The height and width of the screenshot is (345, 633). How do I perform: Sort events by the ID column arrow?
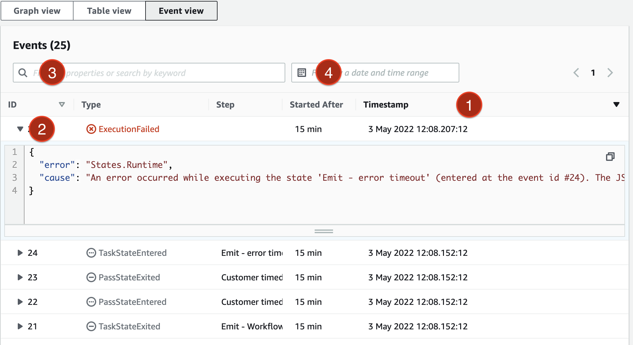pyautogui.click(x=62, y=104)
